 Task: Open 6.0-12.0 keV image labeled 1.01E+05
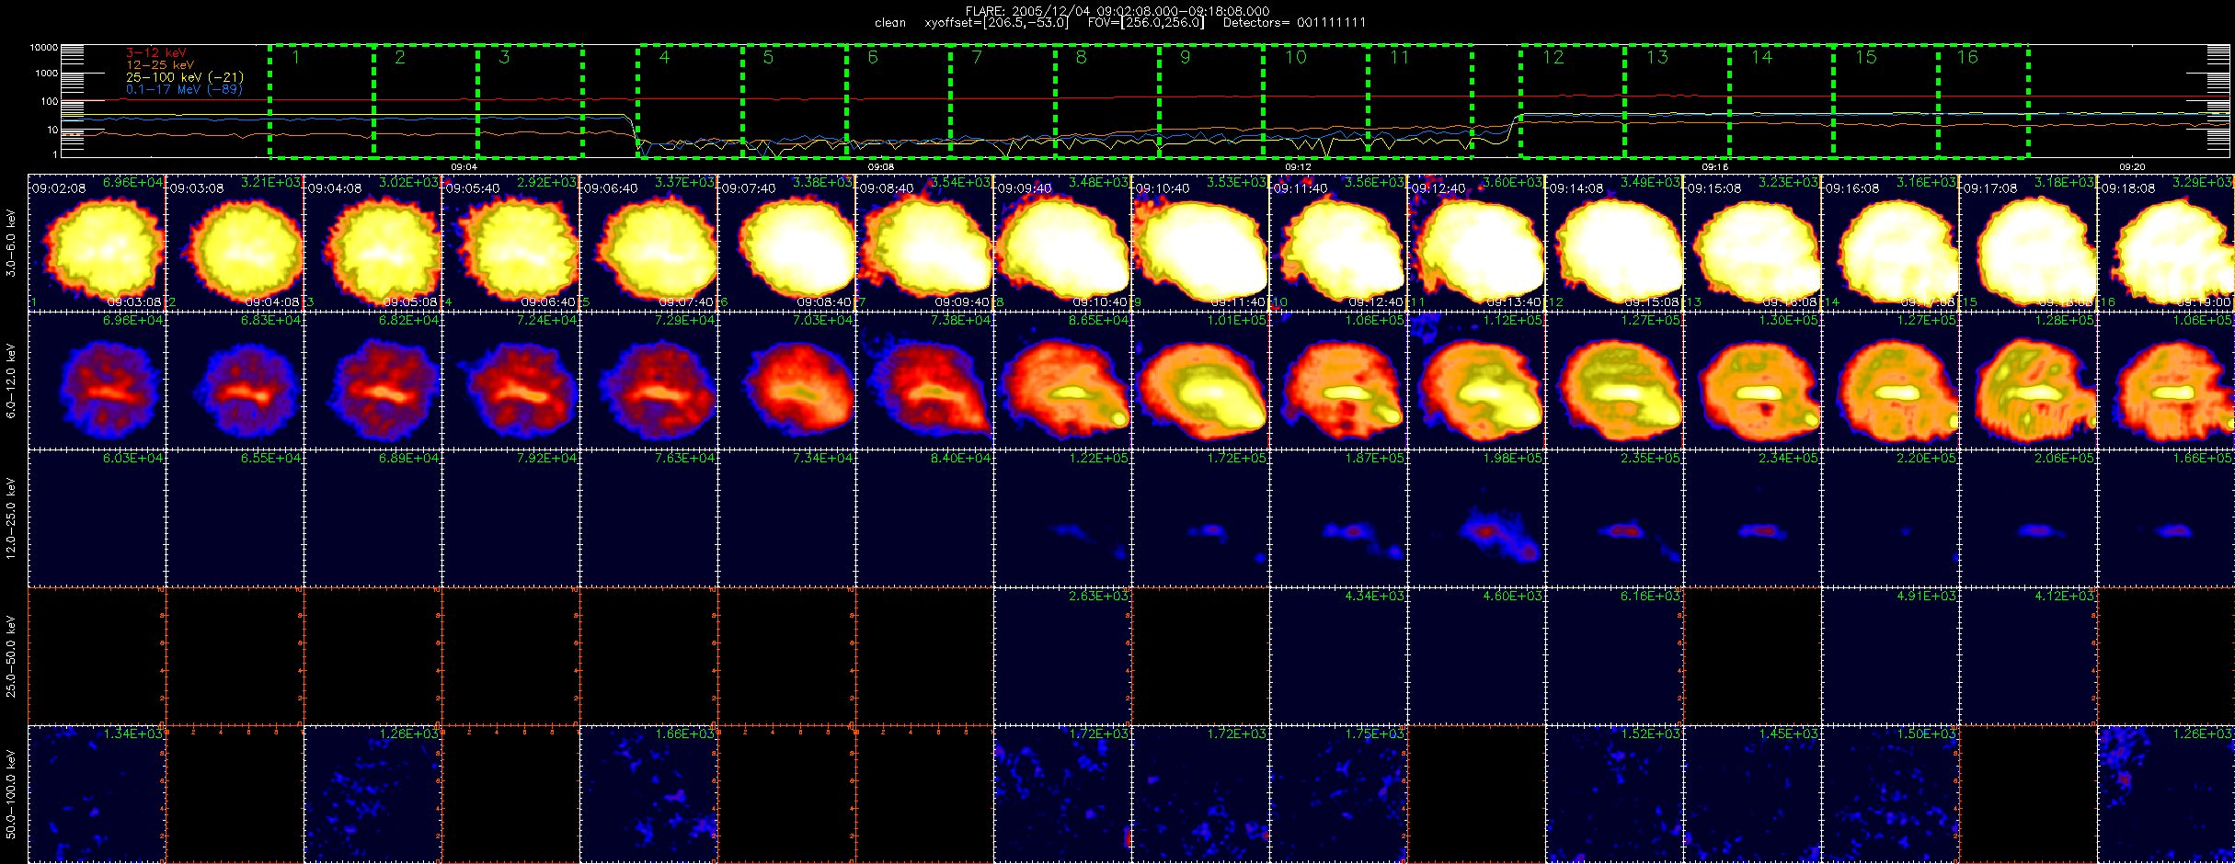point(1200,381)
